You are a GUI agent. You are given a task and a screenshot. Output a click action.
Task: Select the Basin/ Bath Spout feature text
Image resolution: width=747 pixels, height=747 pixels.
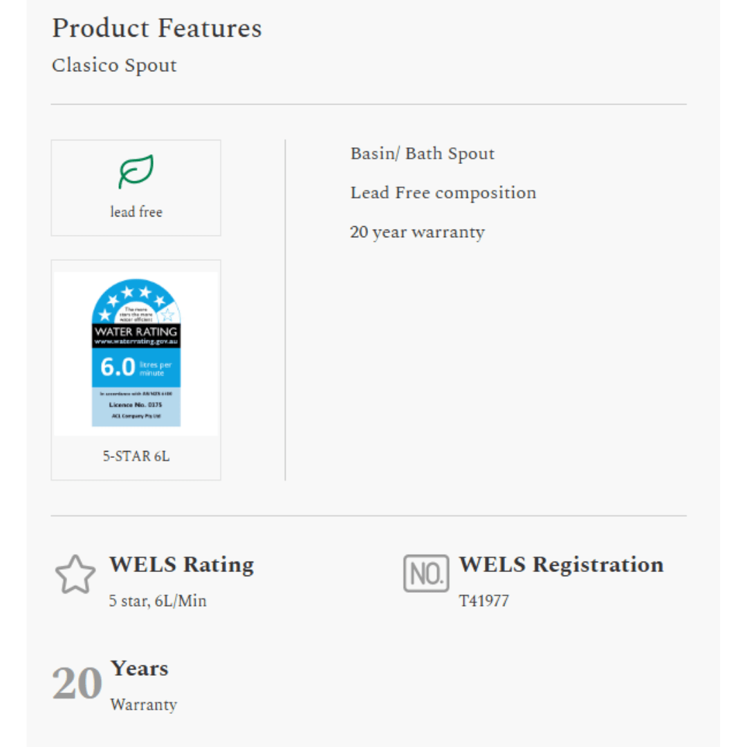[422, 154]
